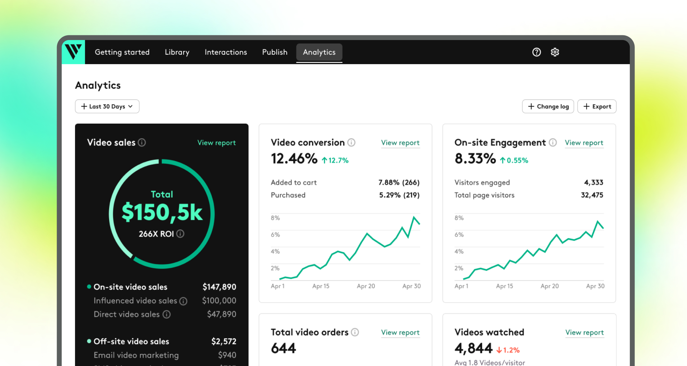Go to the Publish tab
Screen dimensions: 687x366
275,52
